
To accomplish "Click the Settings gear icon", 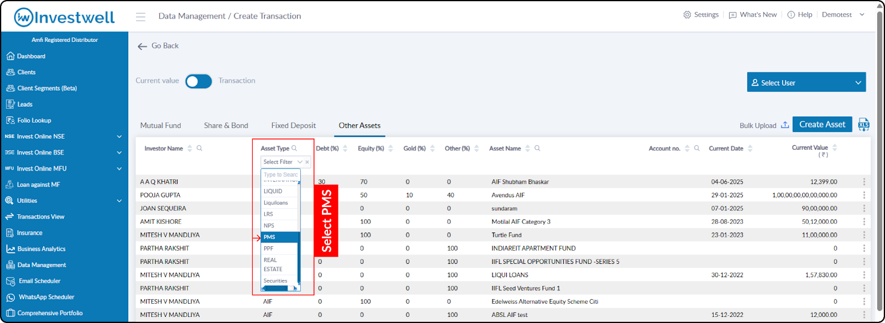I will (x=687, y=15).
